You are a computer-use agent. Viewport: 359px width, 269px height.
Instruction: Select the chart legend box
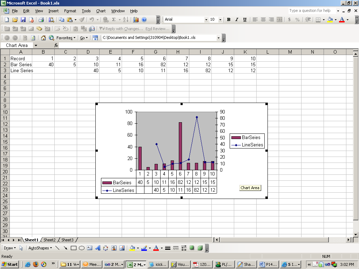coord(247,141)
